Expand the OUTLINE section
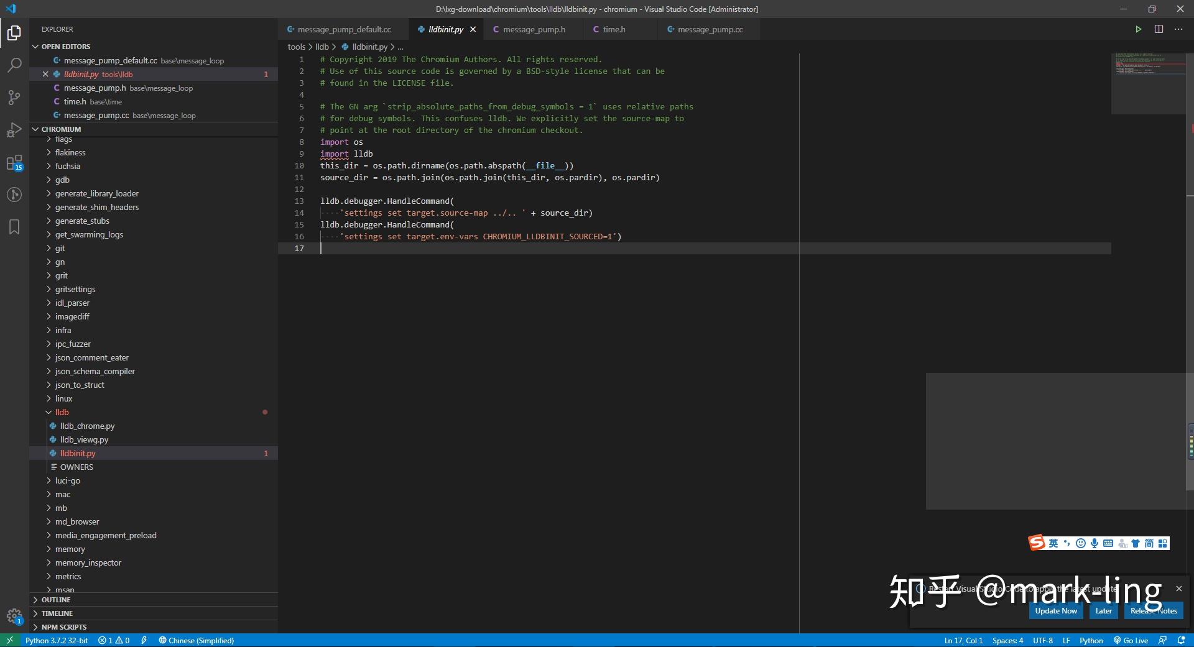 click(x=55, y=600)
